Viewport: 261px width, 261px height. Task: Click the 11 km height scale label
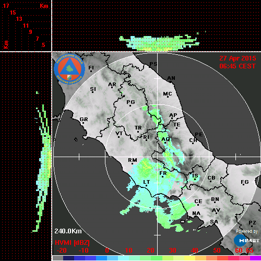point(26,26)
